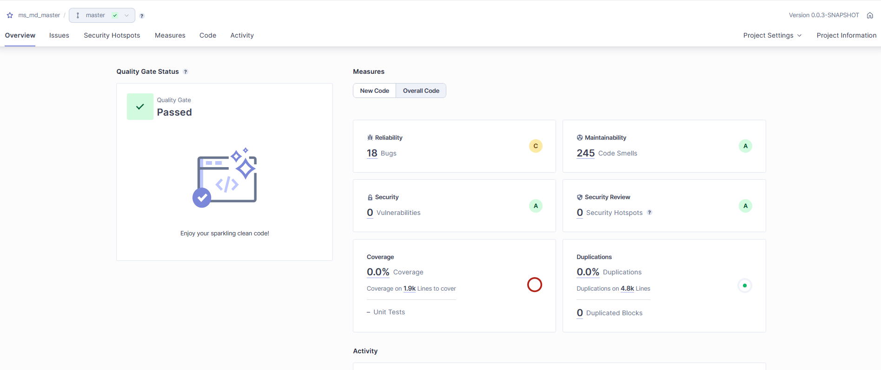Image resolution: width=881 pixels, height=370 pixels.
Task: Click the Maintainability A rating badge
Action: click(x=745, y=146)
